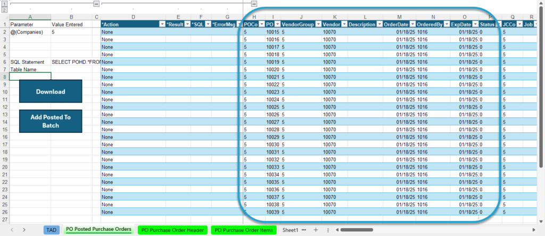This screenshot has width=545, height=236.
Task: Click the SQL Statement label cell
Action: point(30,62)
